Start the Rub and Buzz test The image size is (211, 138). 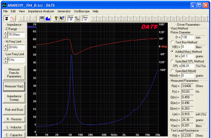coord(14,110)
